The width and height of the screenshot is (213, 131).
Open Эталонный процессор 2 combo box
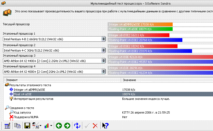pyautogui.click(x=54, y=50)
